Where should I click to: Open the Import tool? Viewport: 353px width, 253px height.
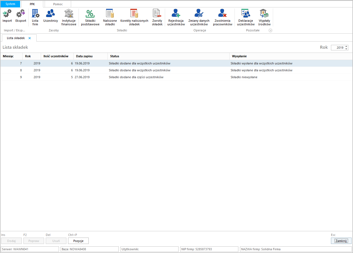(x=7, y=16)
